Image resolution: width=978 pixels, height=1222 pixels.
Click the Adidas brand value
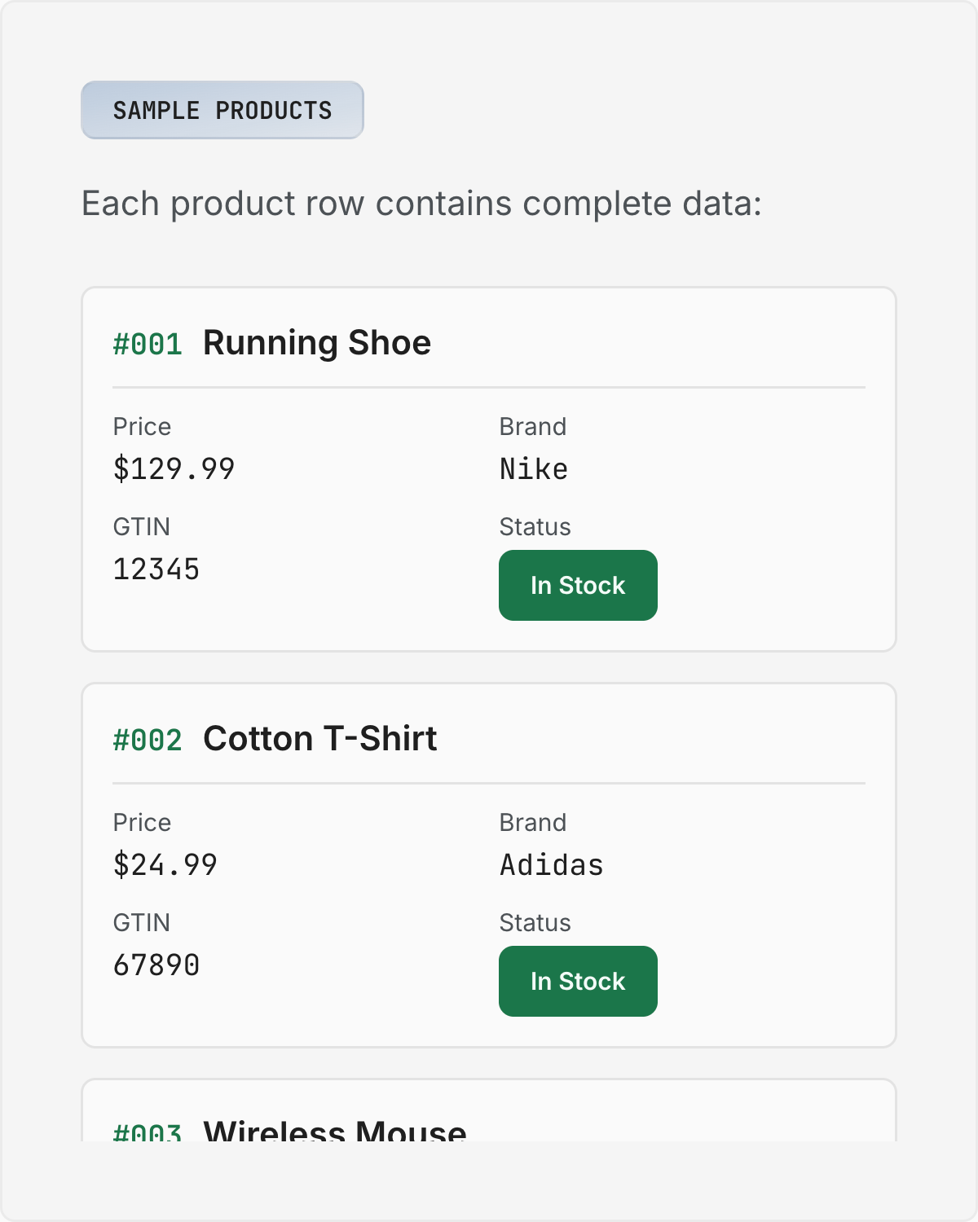(x=552, y=864)
